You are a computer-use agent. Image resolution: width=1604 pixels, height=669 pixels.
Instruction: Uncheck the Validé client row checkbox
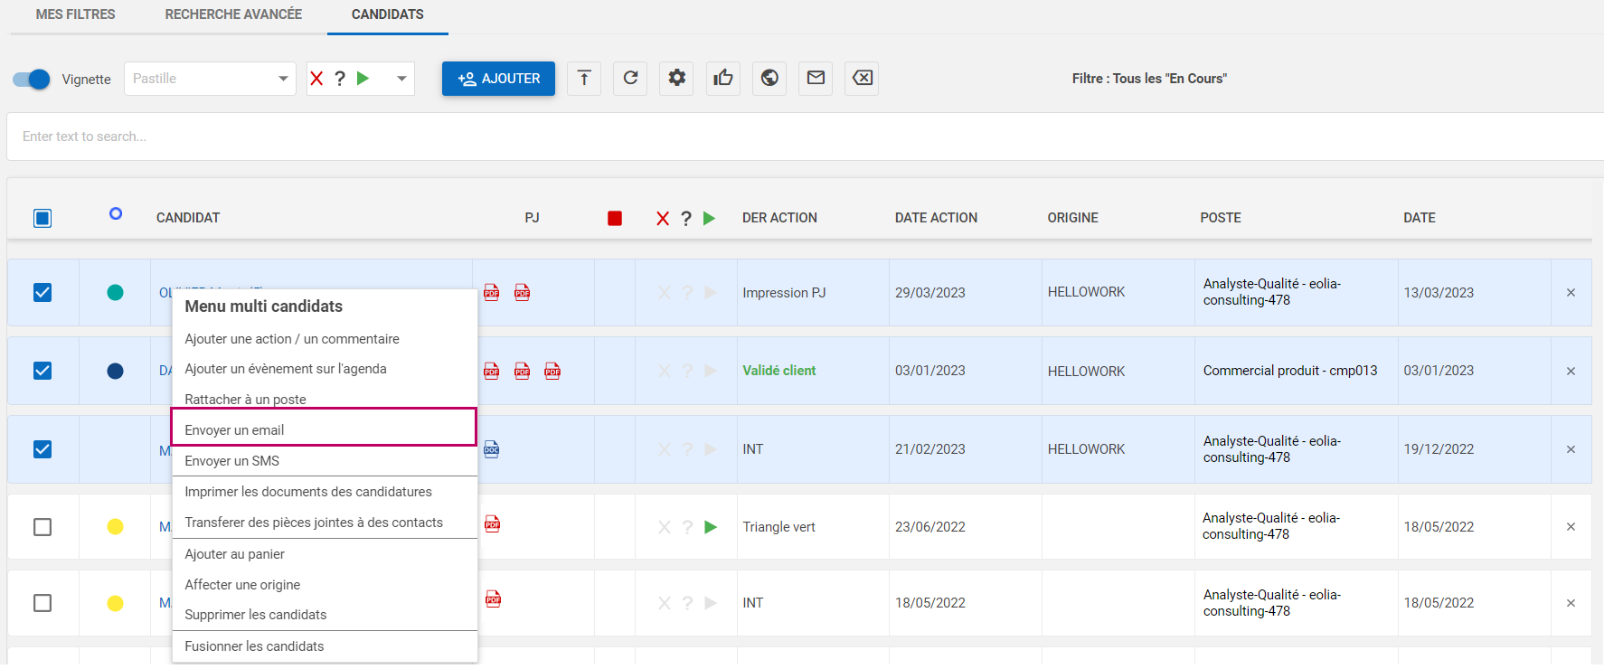coord(42,371)
